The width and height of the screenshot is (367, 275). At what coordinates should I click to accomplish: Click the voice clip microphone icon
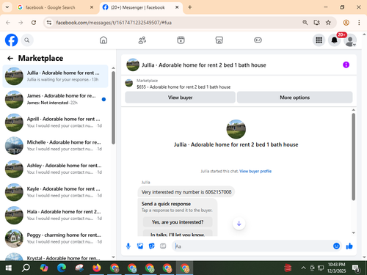click(128, 246)
